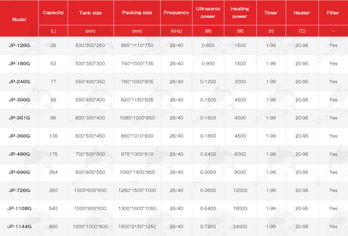Viewport: 348px width, 236px height.
Task: Select the JP-480G row label
Action: [19, 154]
